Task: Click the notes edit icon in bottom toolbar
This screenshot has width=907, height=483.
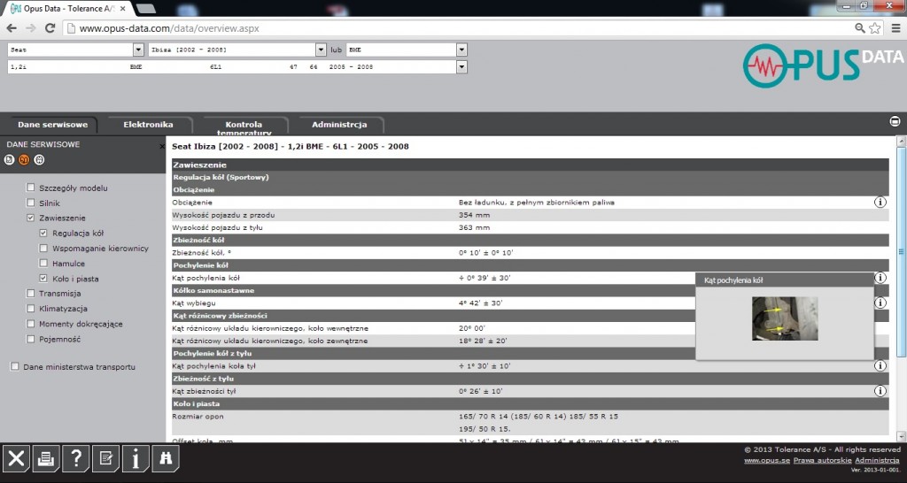Action: [106, 459]
